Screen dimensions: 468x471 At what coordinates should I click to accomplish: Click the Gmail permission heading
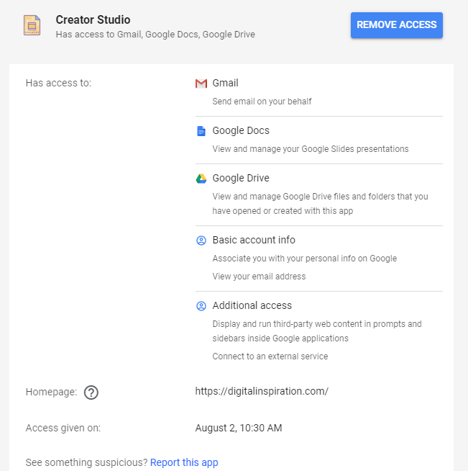[x=225, y=84]
